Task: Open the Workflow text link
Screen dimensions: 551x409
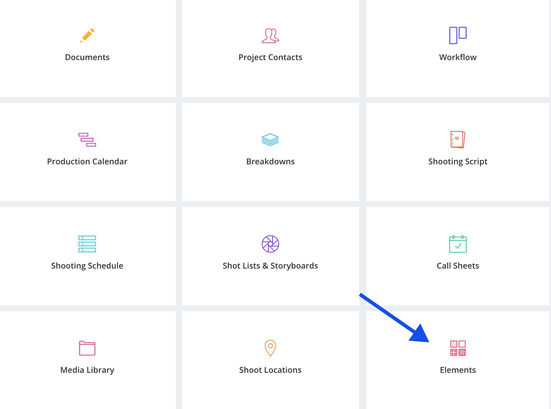Action: pos(458,57)
